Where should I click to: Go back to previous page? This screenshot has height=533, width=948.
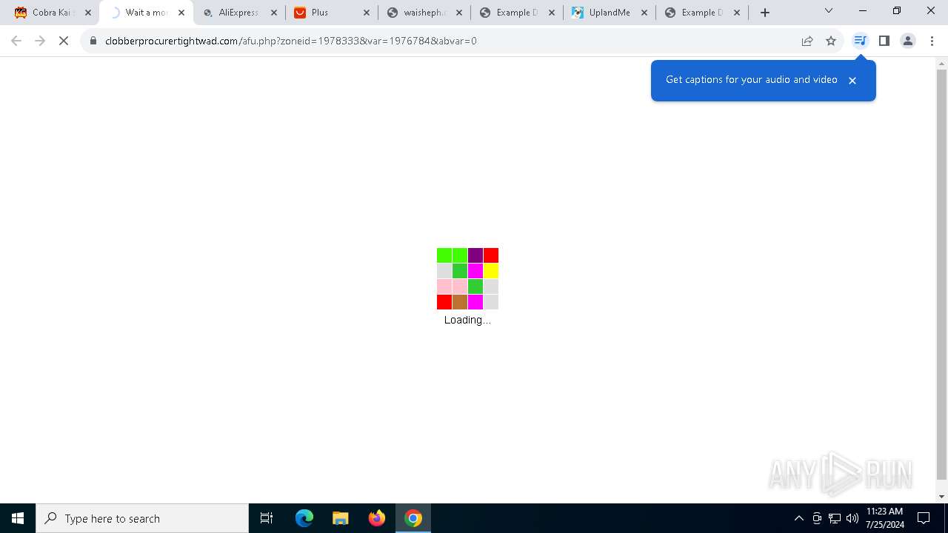coord(16,41)
